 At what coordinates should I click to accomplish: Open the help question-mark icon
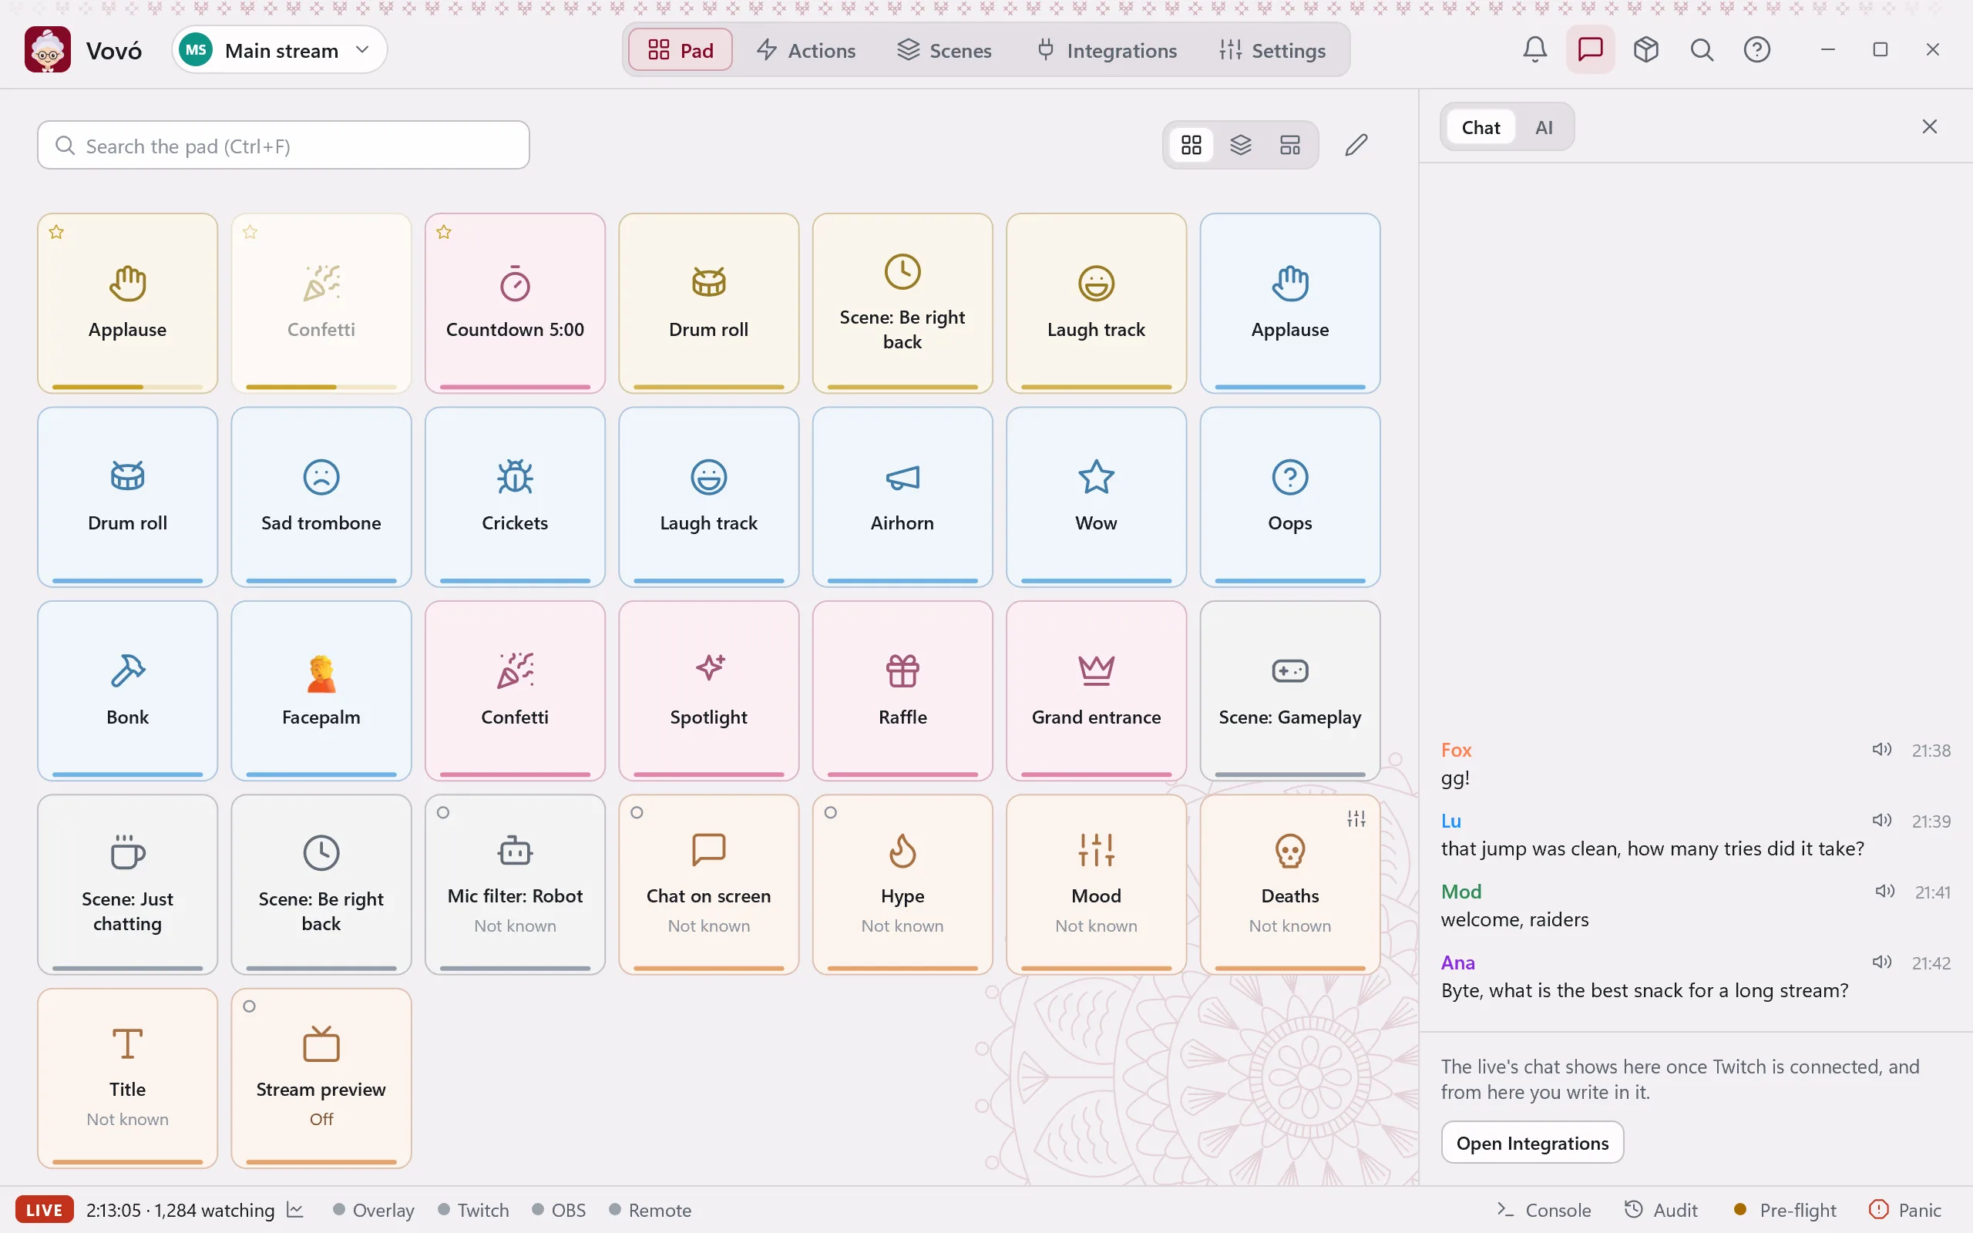coord(1757,50)
